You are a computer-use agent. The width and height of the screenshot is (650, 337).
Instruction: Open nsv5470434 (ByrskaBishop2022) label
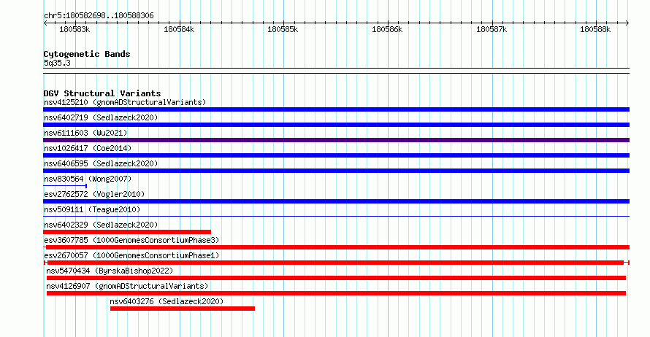110,271
